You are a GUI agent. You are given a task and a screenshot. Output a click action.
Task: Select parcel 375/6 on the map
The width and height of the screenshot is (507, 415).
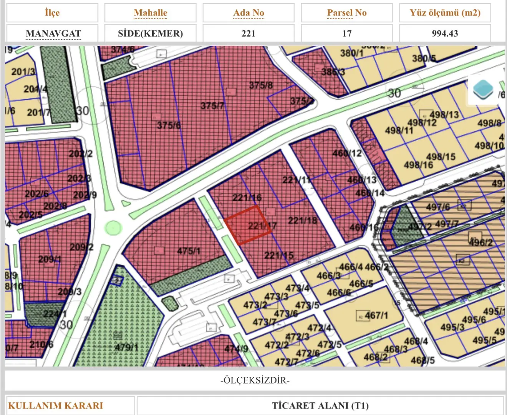169,125
